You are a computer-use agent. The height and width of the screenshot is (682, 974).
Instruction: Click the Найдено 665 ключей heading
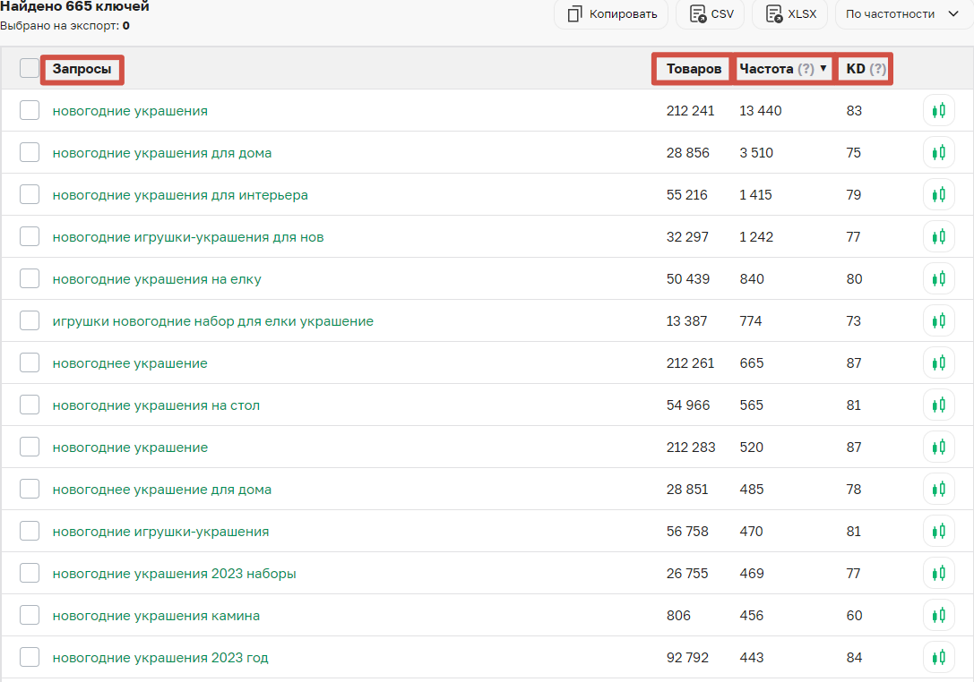74,6
